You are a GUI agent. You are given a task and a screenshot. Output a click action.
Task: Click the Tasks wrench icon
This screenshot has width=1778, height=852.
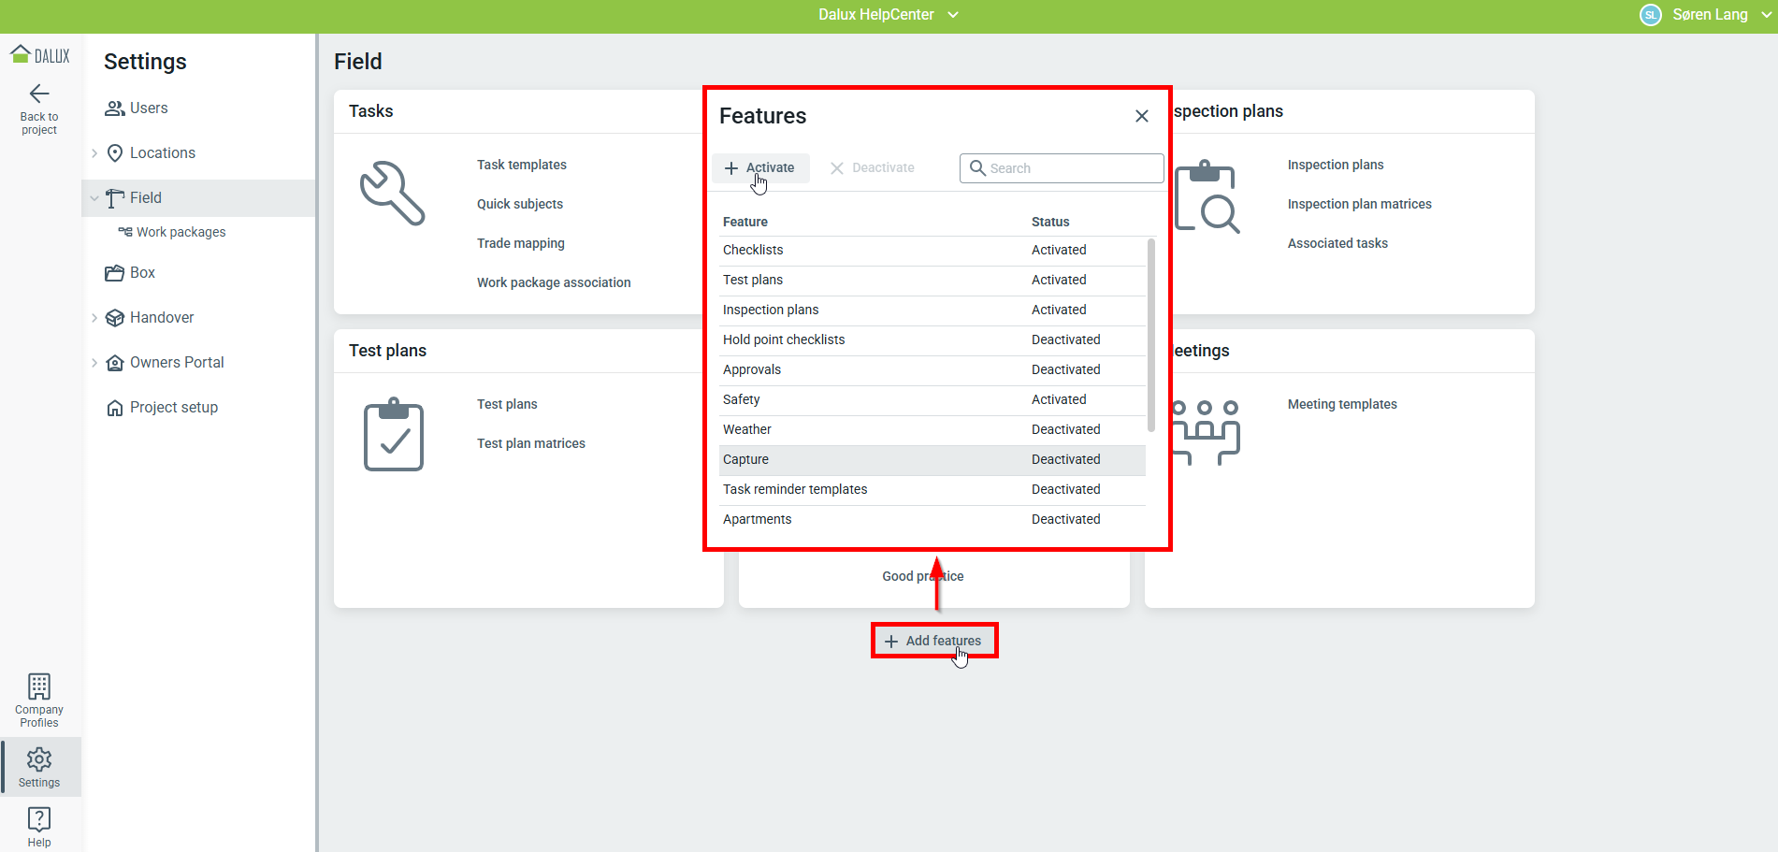(393, 194)
